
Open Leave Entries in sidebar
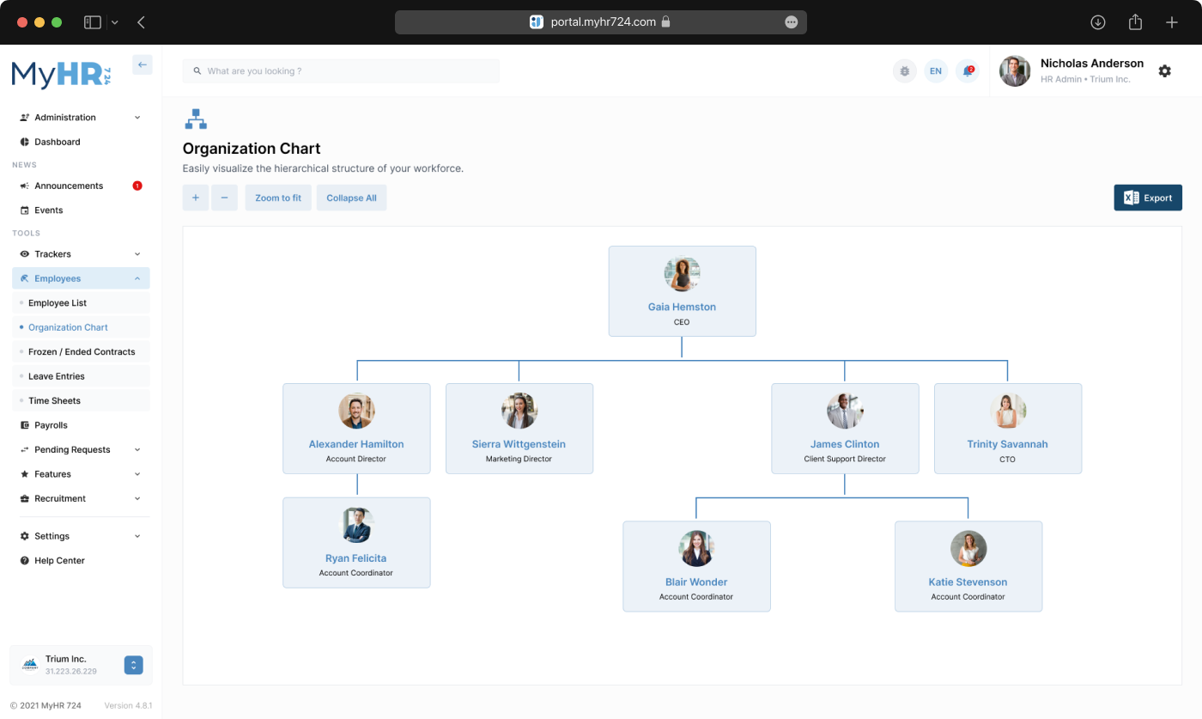pos(81,376)
